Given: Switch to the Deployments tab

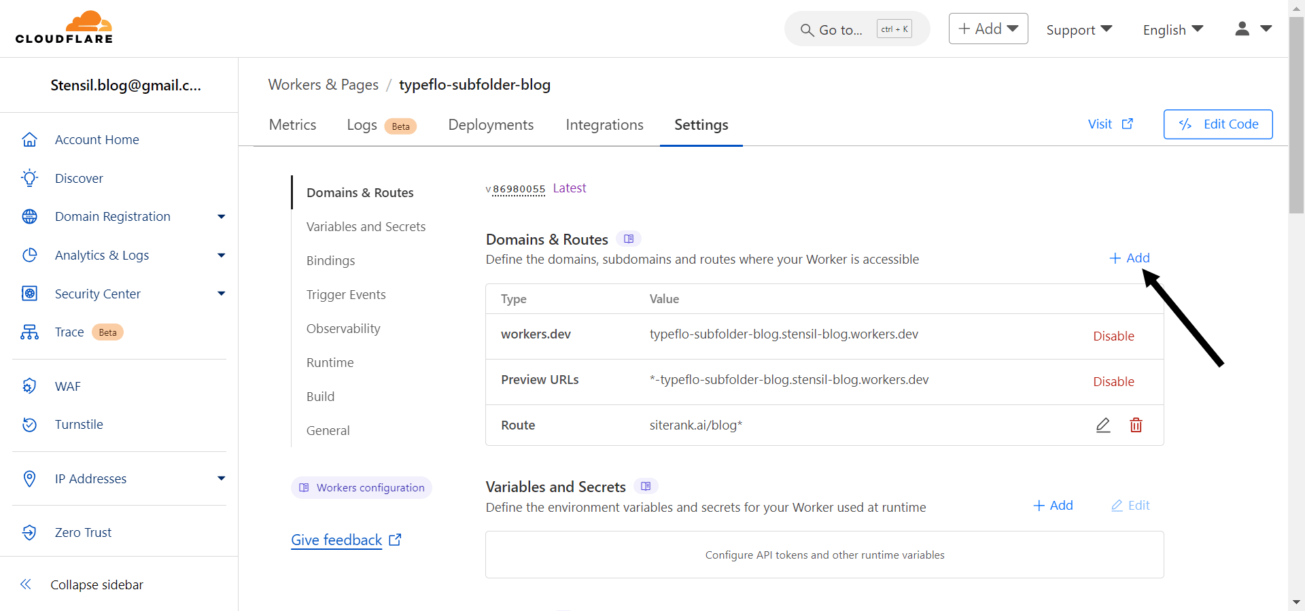Looking at the screenshot, I should tap(491, 125).
